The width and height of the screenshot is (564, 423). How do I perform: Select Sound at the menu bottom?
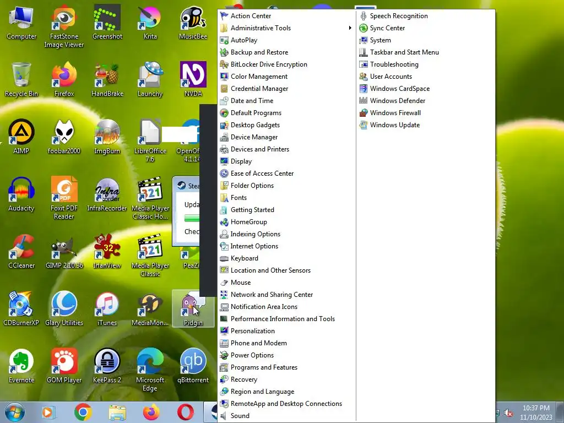point(286,416)
